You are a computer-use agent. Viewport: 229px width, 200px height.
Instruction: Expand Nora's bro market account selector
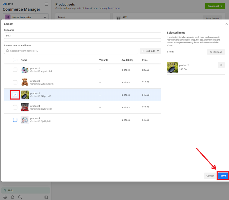point(25,17)
